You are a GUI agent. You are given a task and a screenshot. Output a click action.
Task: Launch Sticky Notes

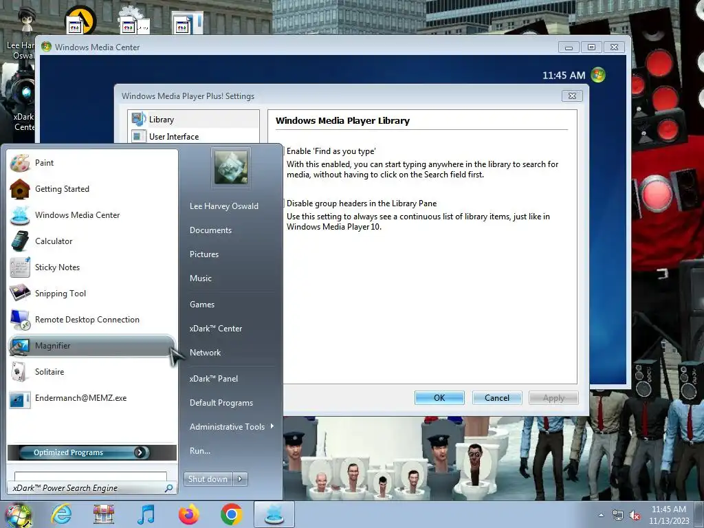click(x=92, y=267)
